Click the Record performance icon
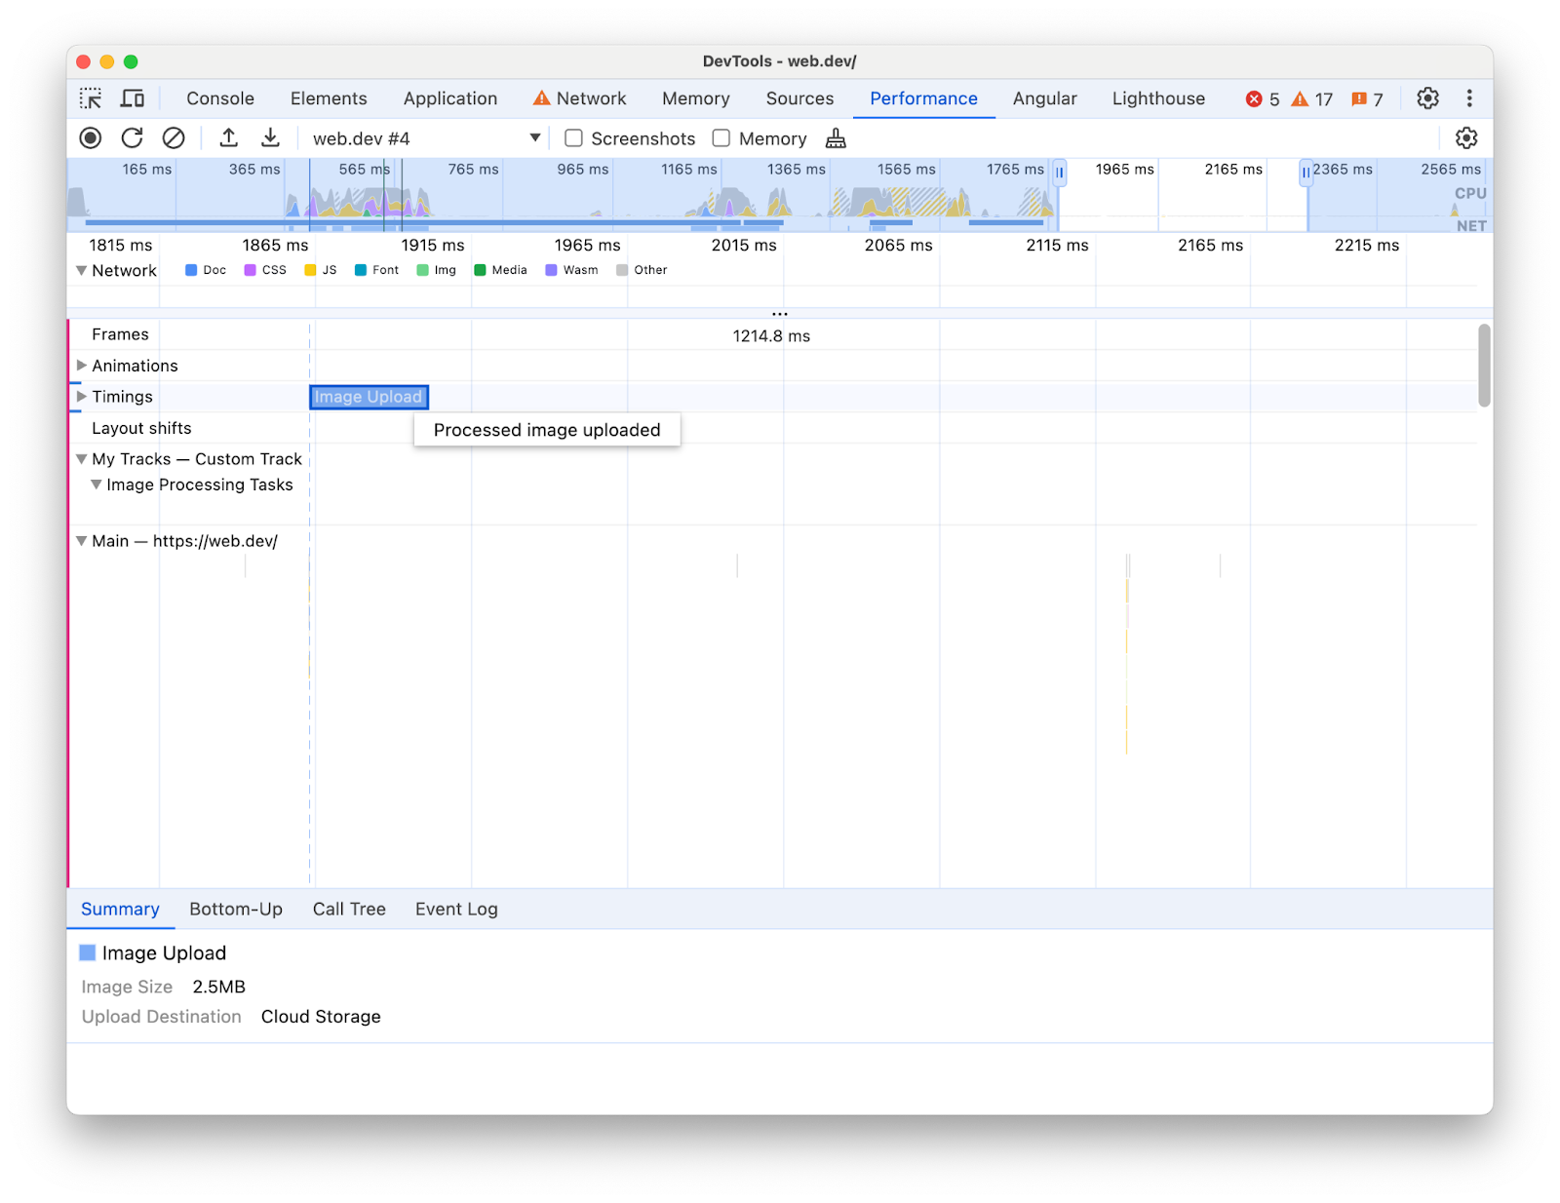The width and height of the screenshot is (1560, 1203). [90, 137]
